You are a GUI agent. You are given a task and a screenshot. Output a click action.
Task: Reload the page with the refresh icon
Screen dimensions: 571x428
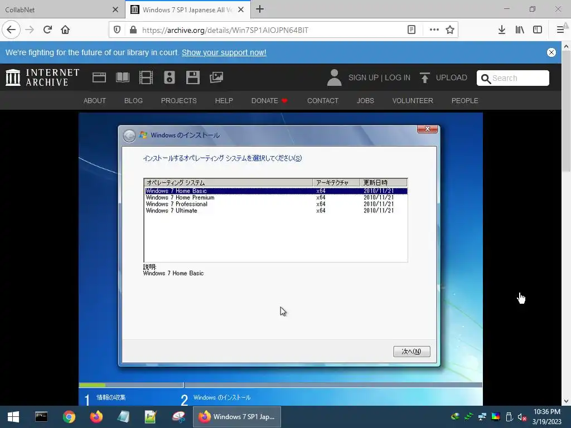click(x=47, y=30)
